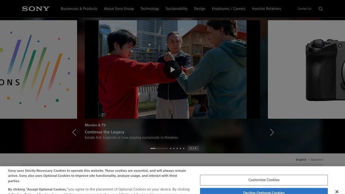This screenshot has width=345, height=194.
Task: Select the second carousel dot indicator
Action: pyautogui.click(x=170, y=148)
